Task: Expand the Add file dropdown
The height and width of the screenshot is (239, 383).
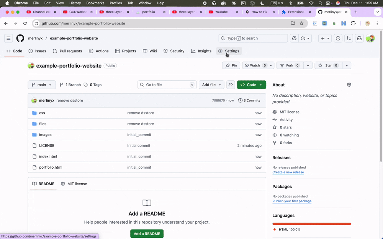Action: coord(211,85)
